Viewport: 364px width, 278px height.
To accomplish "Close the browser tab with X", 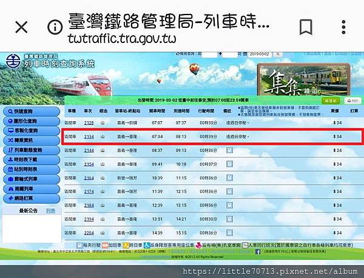I will click(21, 27).
